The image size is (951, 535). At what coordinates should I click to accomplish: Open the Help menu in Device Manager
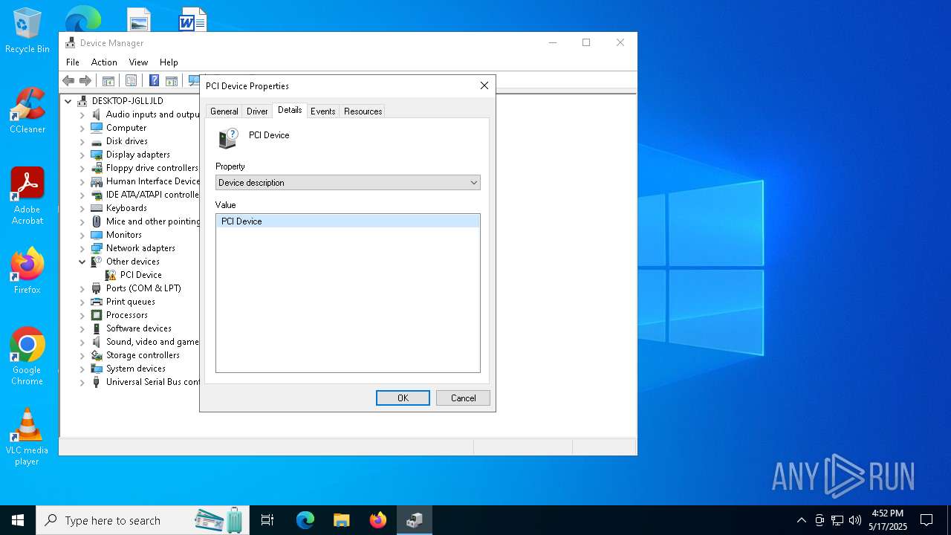point(169,62)
